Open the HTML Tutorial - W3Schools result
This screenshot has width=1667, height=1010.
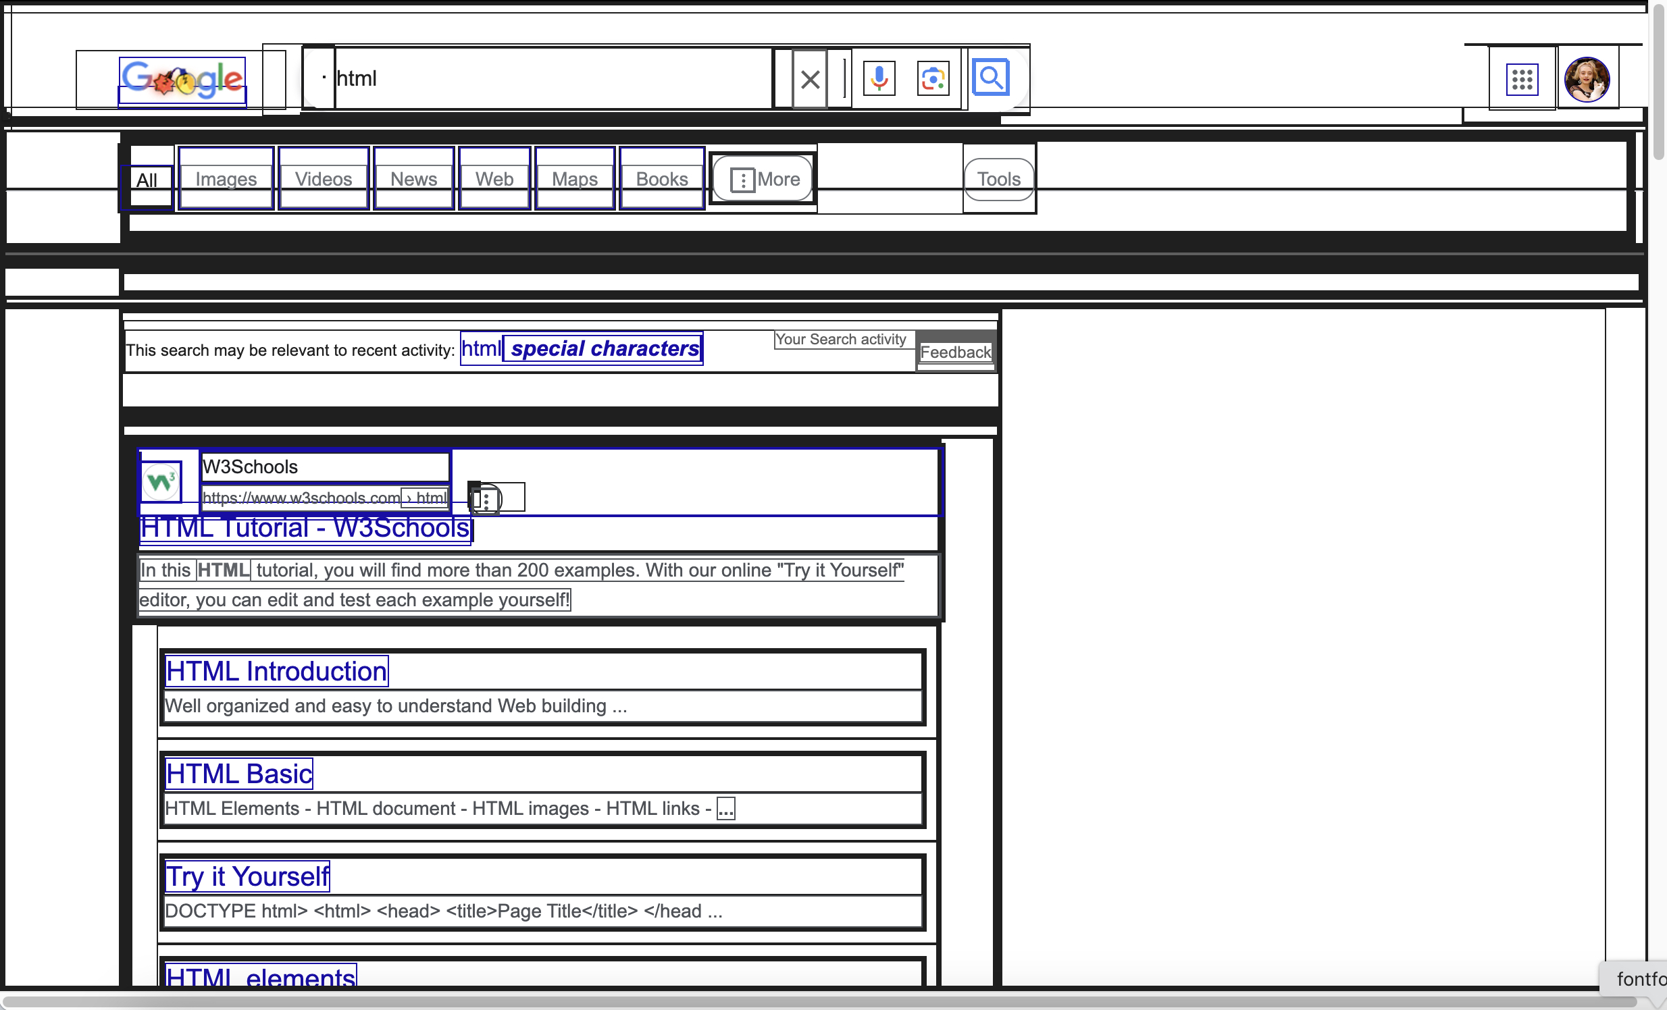pos(305,528)
